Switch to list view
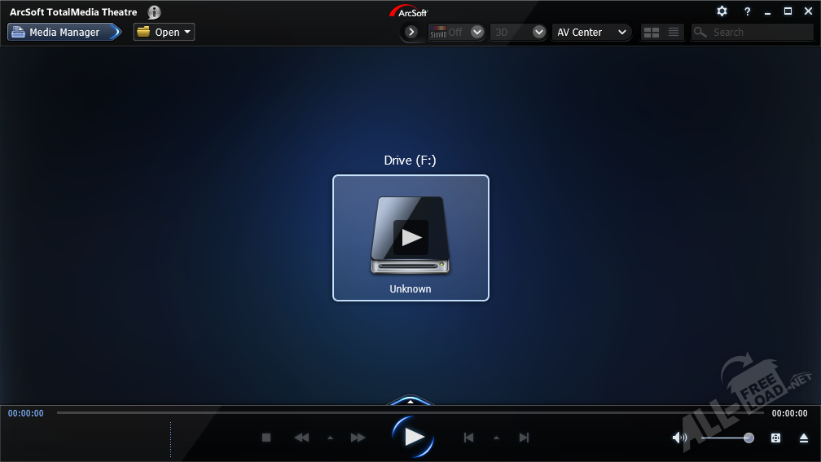 click(x=674, y=32)
